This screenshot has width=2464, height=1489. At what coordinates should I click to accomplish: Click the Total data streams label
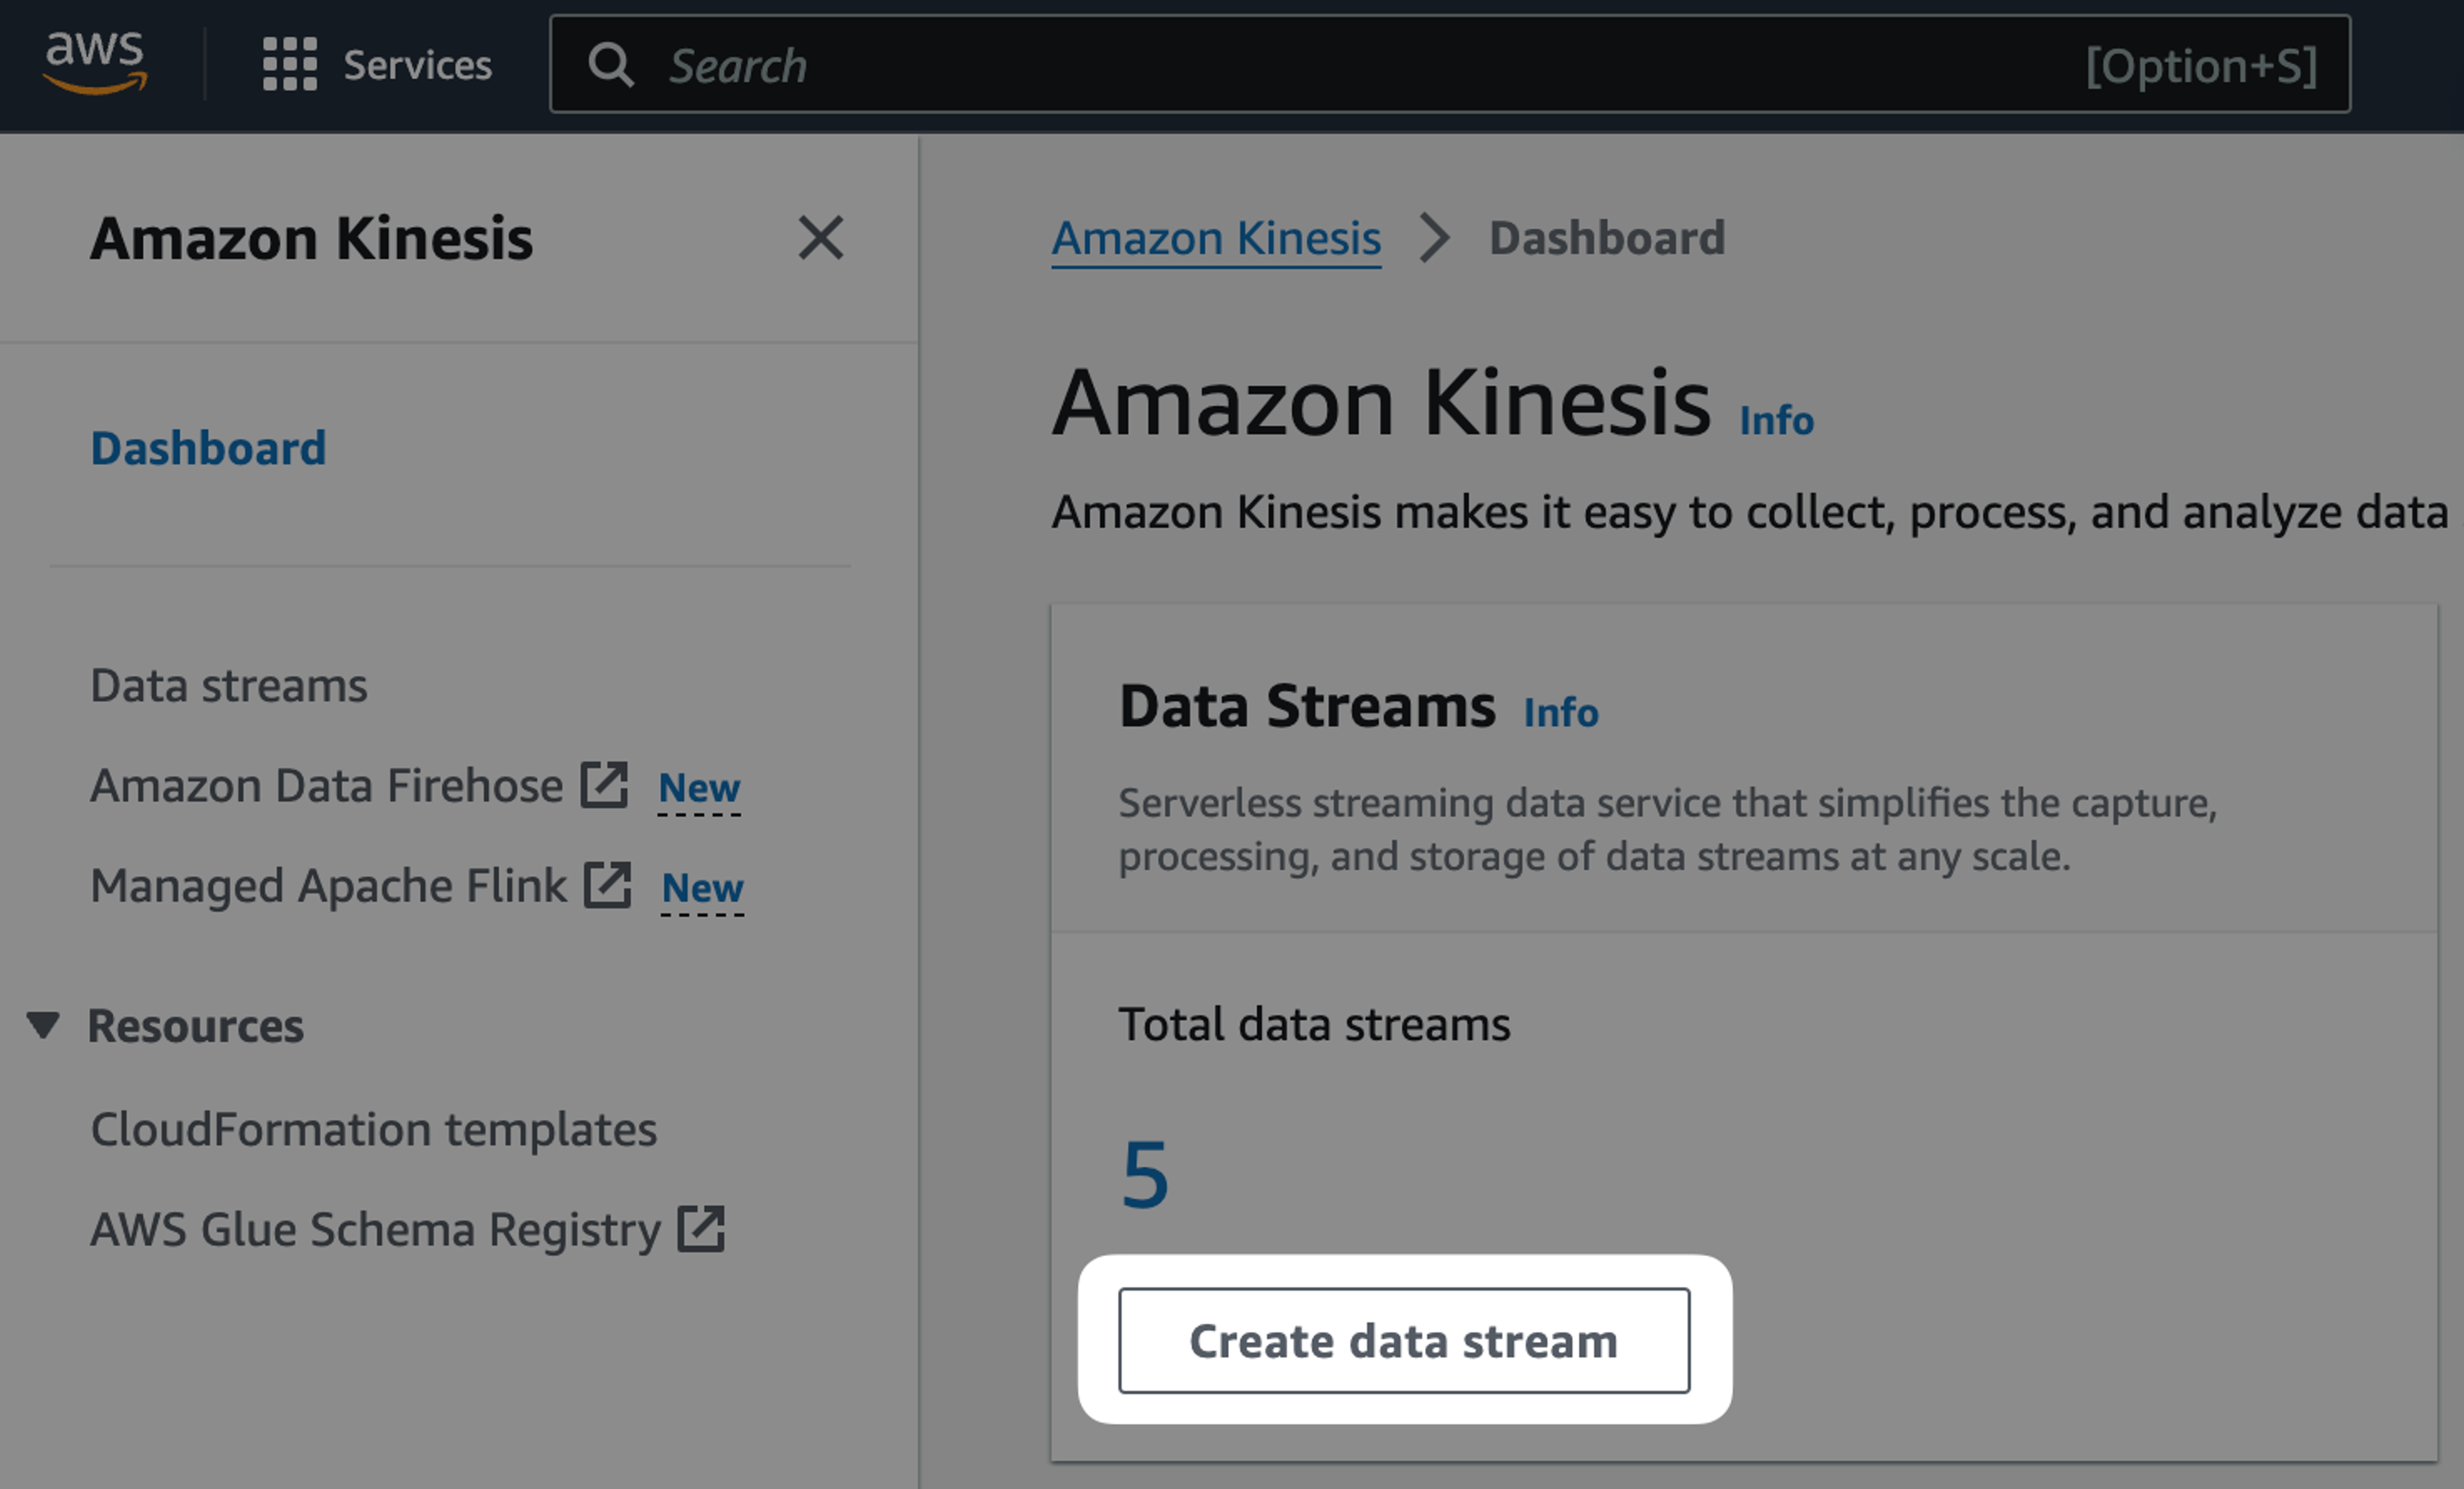click(1314, 1024)
